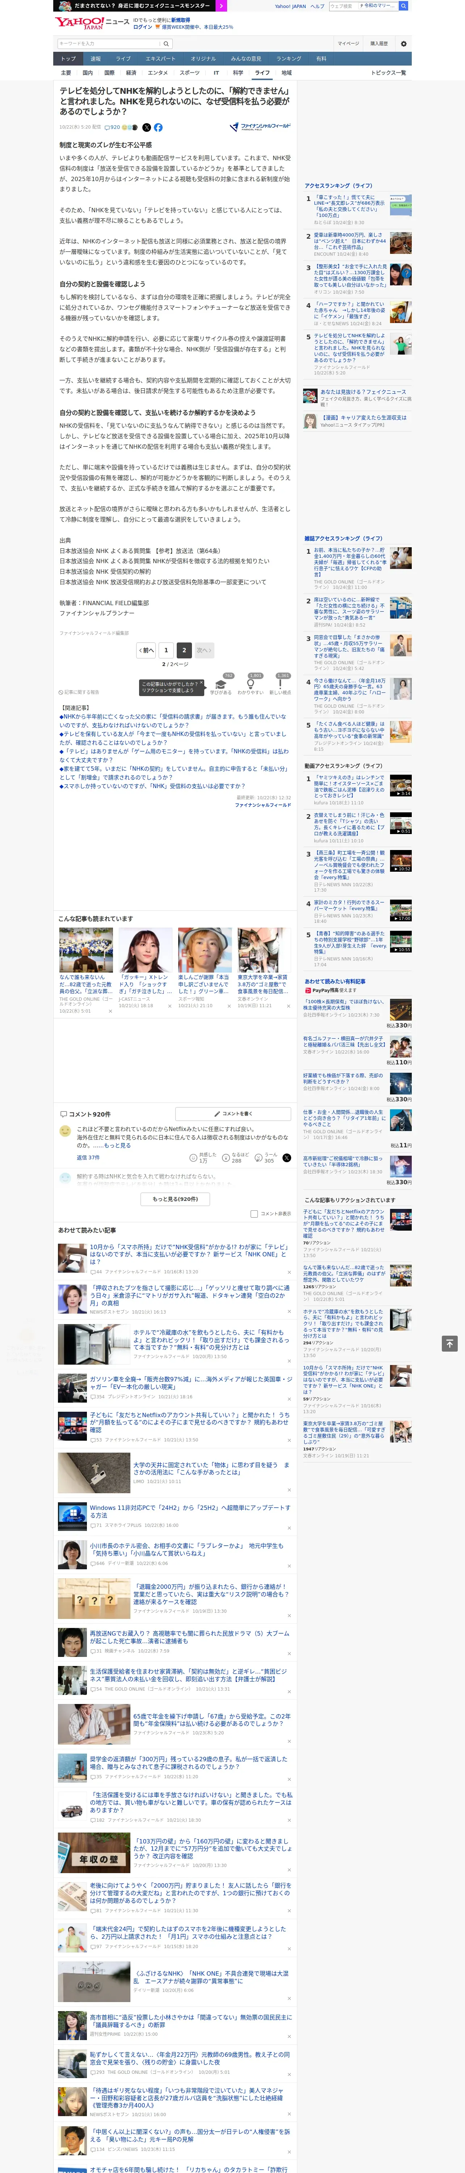
Task: Click in the header web search input field
Action: tap(343, 6)
